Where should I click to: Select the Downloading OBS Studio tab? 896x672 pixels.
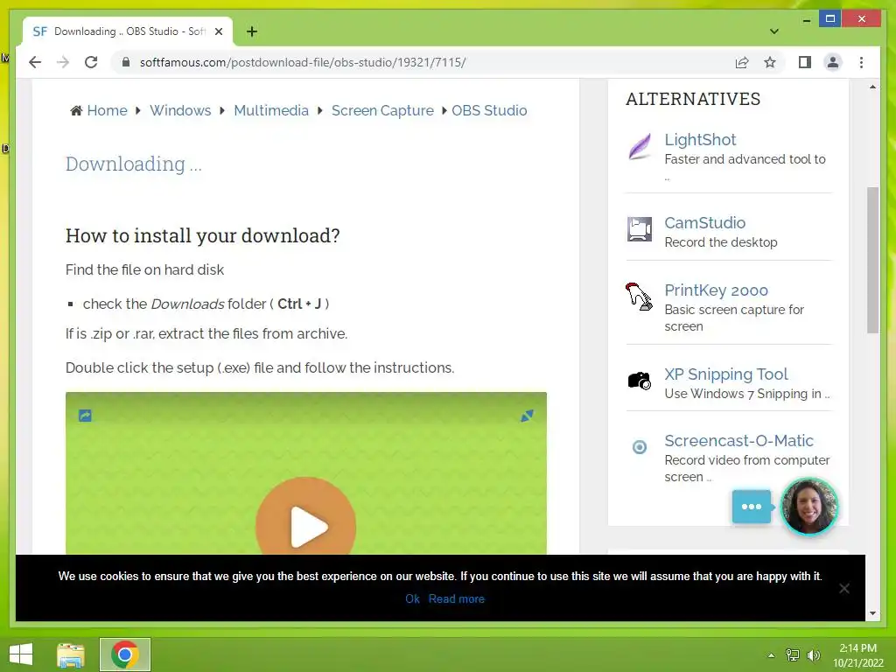pos(128,31)
